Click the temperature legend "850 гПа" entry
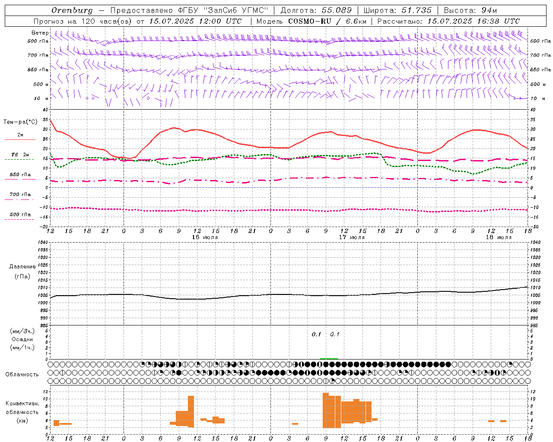 (20, 175)
